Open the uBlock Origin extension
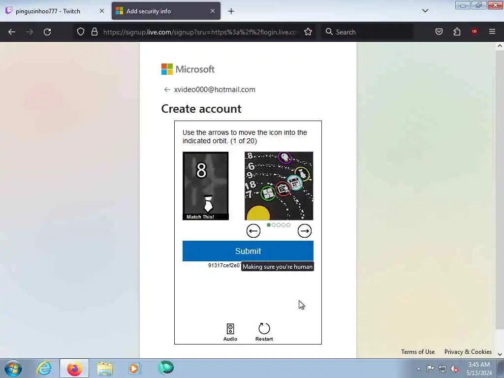The height and width of the screenshot is (378, 504). click(474, 31)
